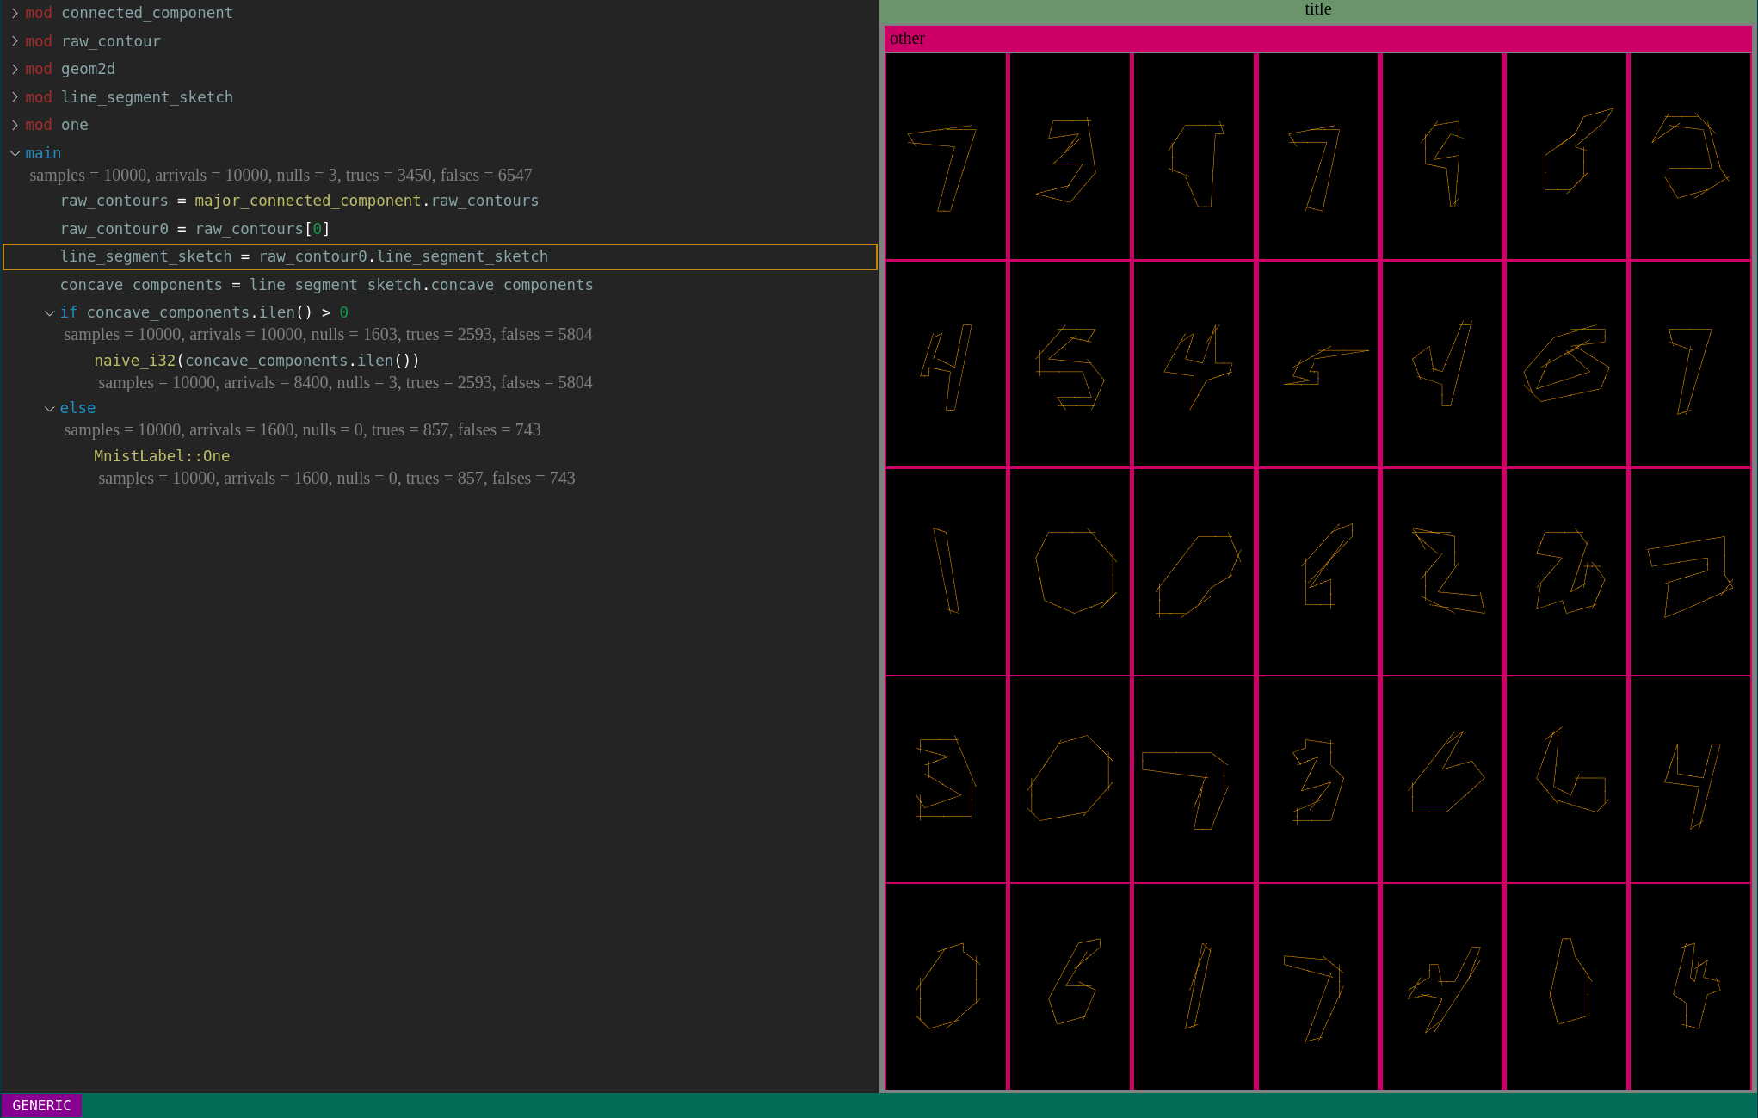1758x1118 pixels.
Task: Expand the connected_component module
Action: tap(15, 13)
